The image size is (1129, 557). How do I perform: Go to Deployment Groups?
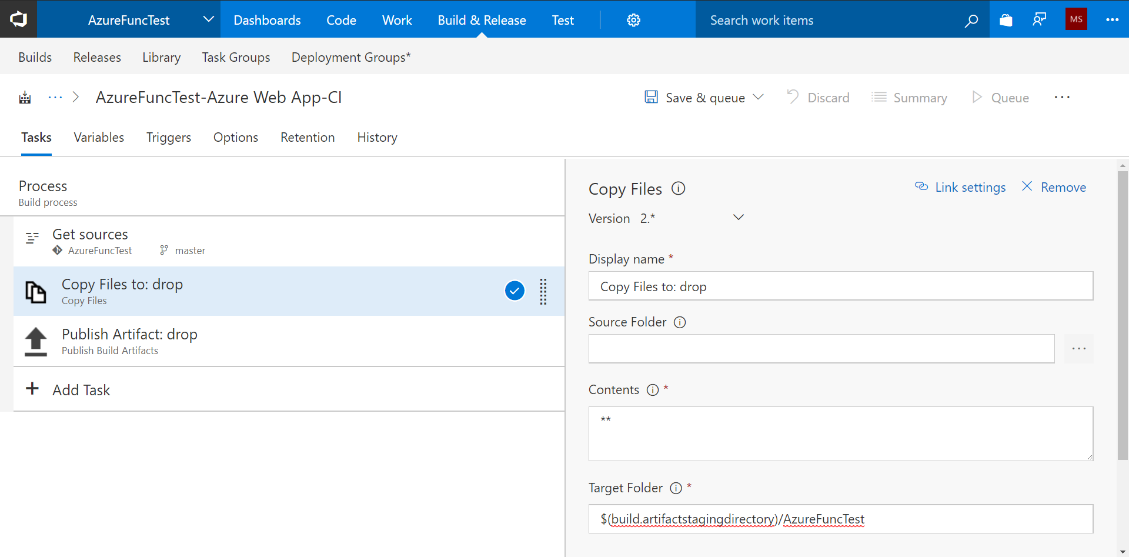(x=351, y=57)
